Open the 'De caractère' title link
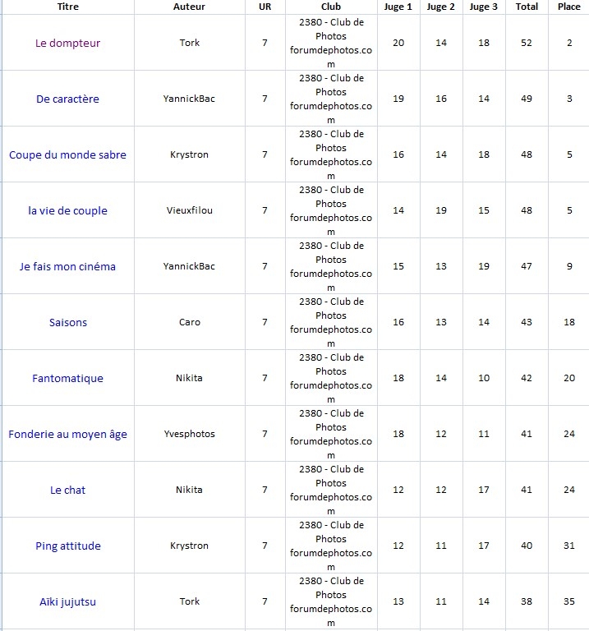 point(67,99)
